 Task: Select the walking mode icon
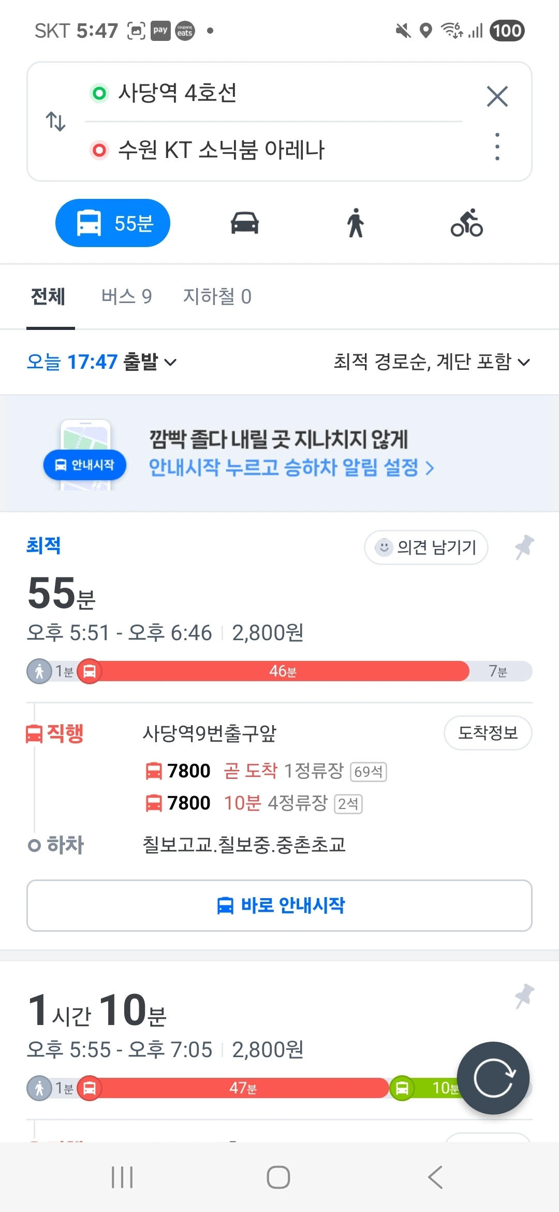356,223
